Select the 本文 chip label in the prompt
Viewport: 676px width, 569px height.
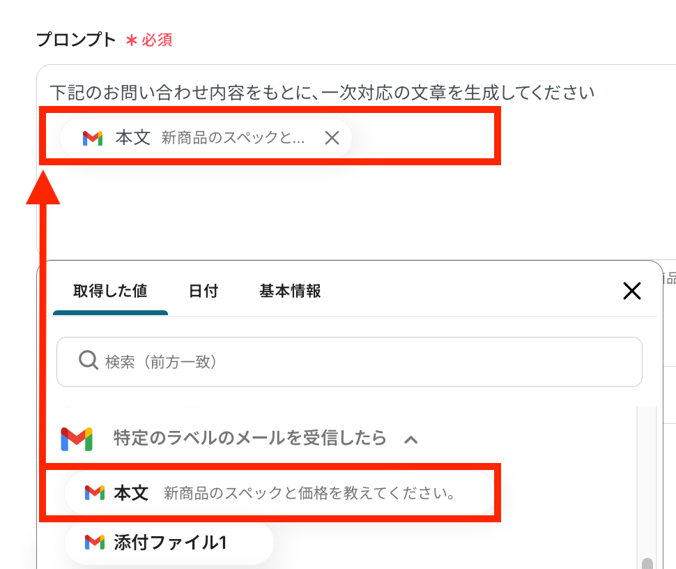(x=133, y=137)
